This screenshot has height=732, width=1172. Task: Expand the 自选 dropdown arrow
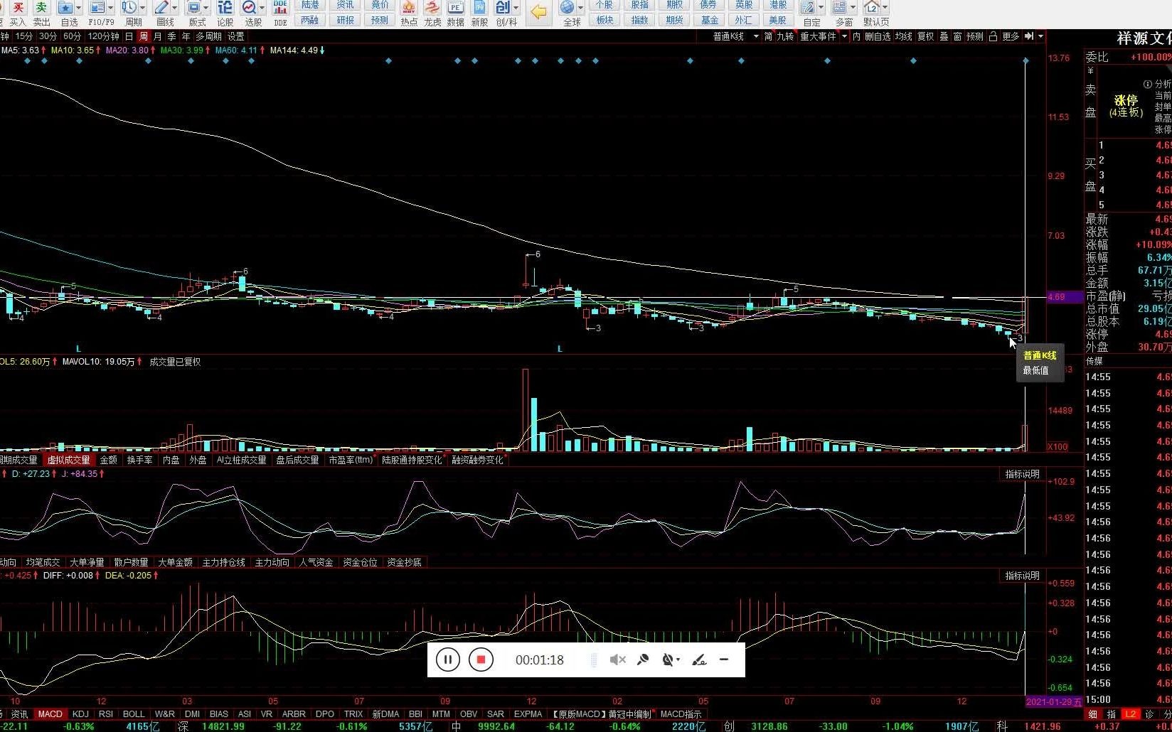coord(78,8)
